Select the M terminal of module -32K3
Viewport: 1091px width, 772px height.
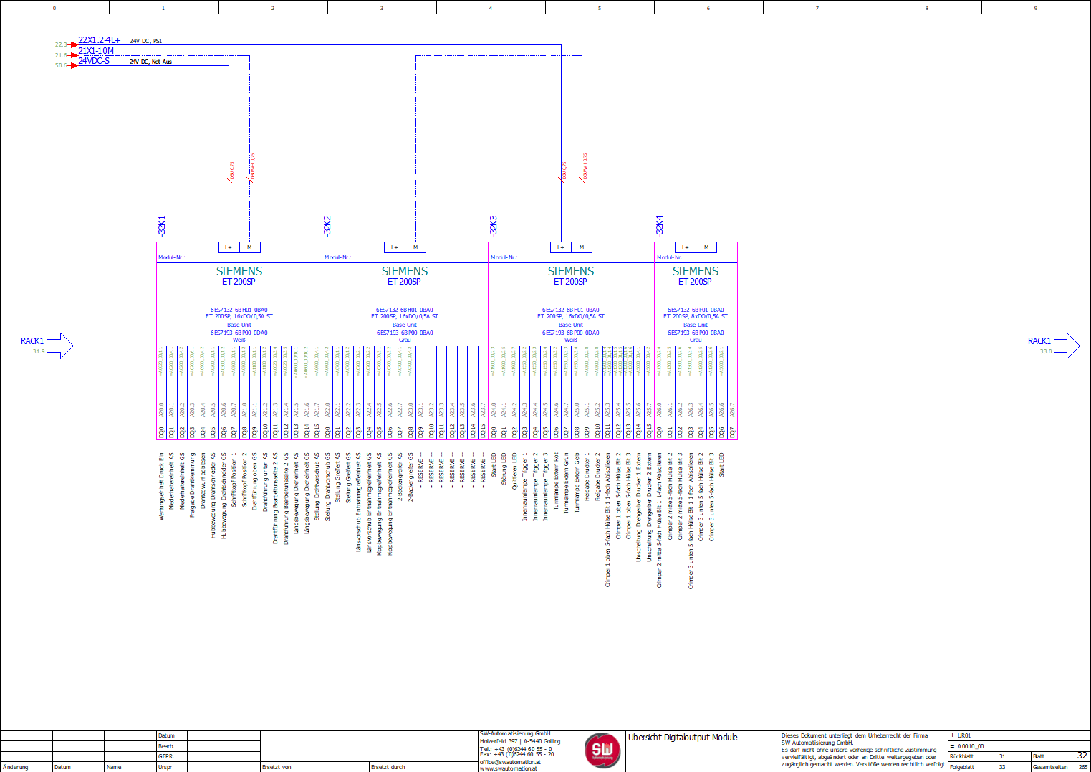pyautogui.click(x=582, y=247)
